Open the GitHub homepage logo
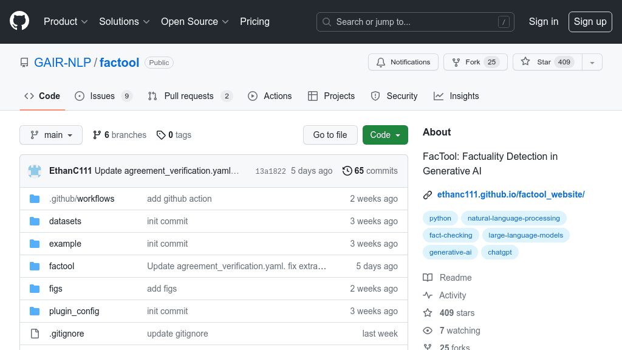Screen dimensions: 622x350 pos(19,21)
